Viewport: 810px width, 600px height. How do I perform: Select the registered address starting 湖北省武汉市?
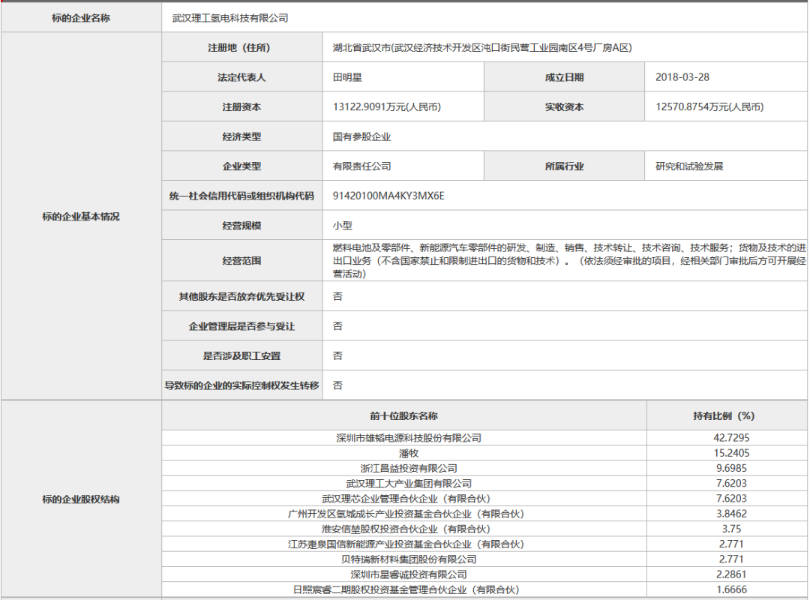click(x=482, y=47)
